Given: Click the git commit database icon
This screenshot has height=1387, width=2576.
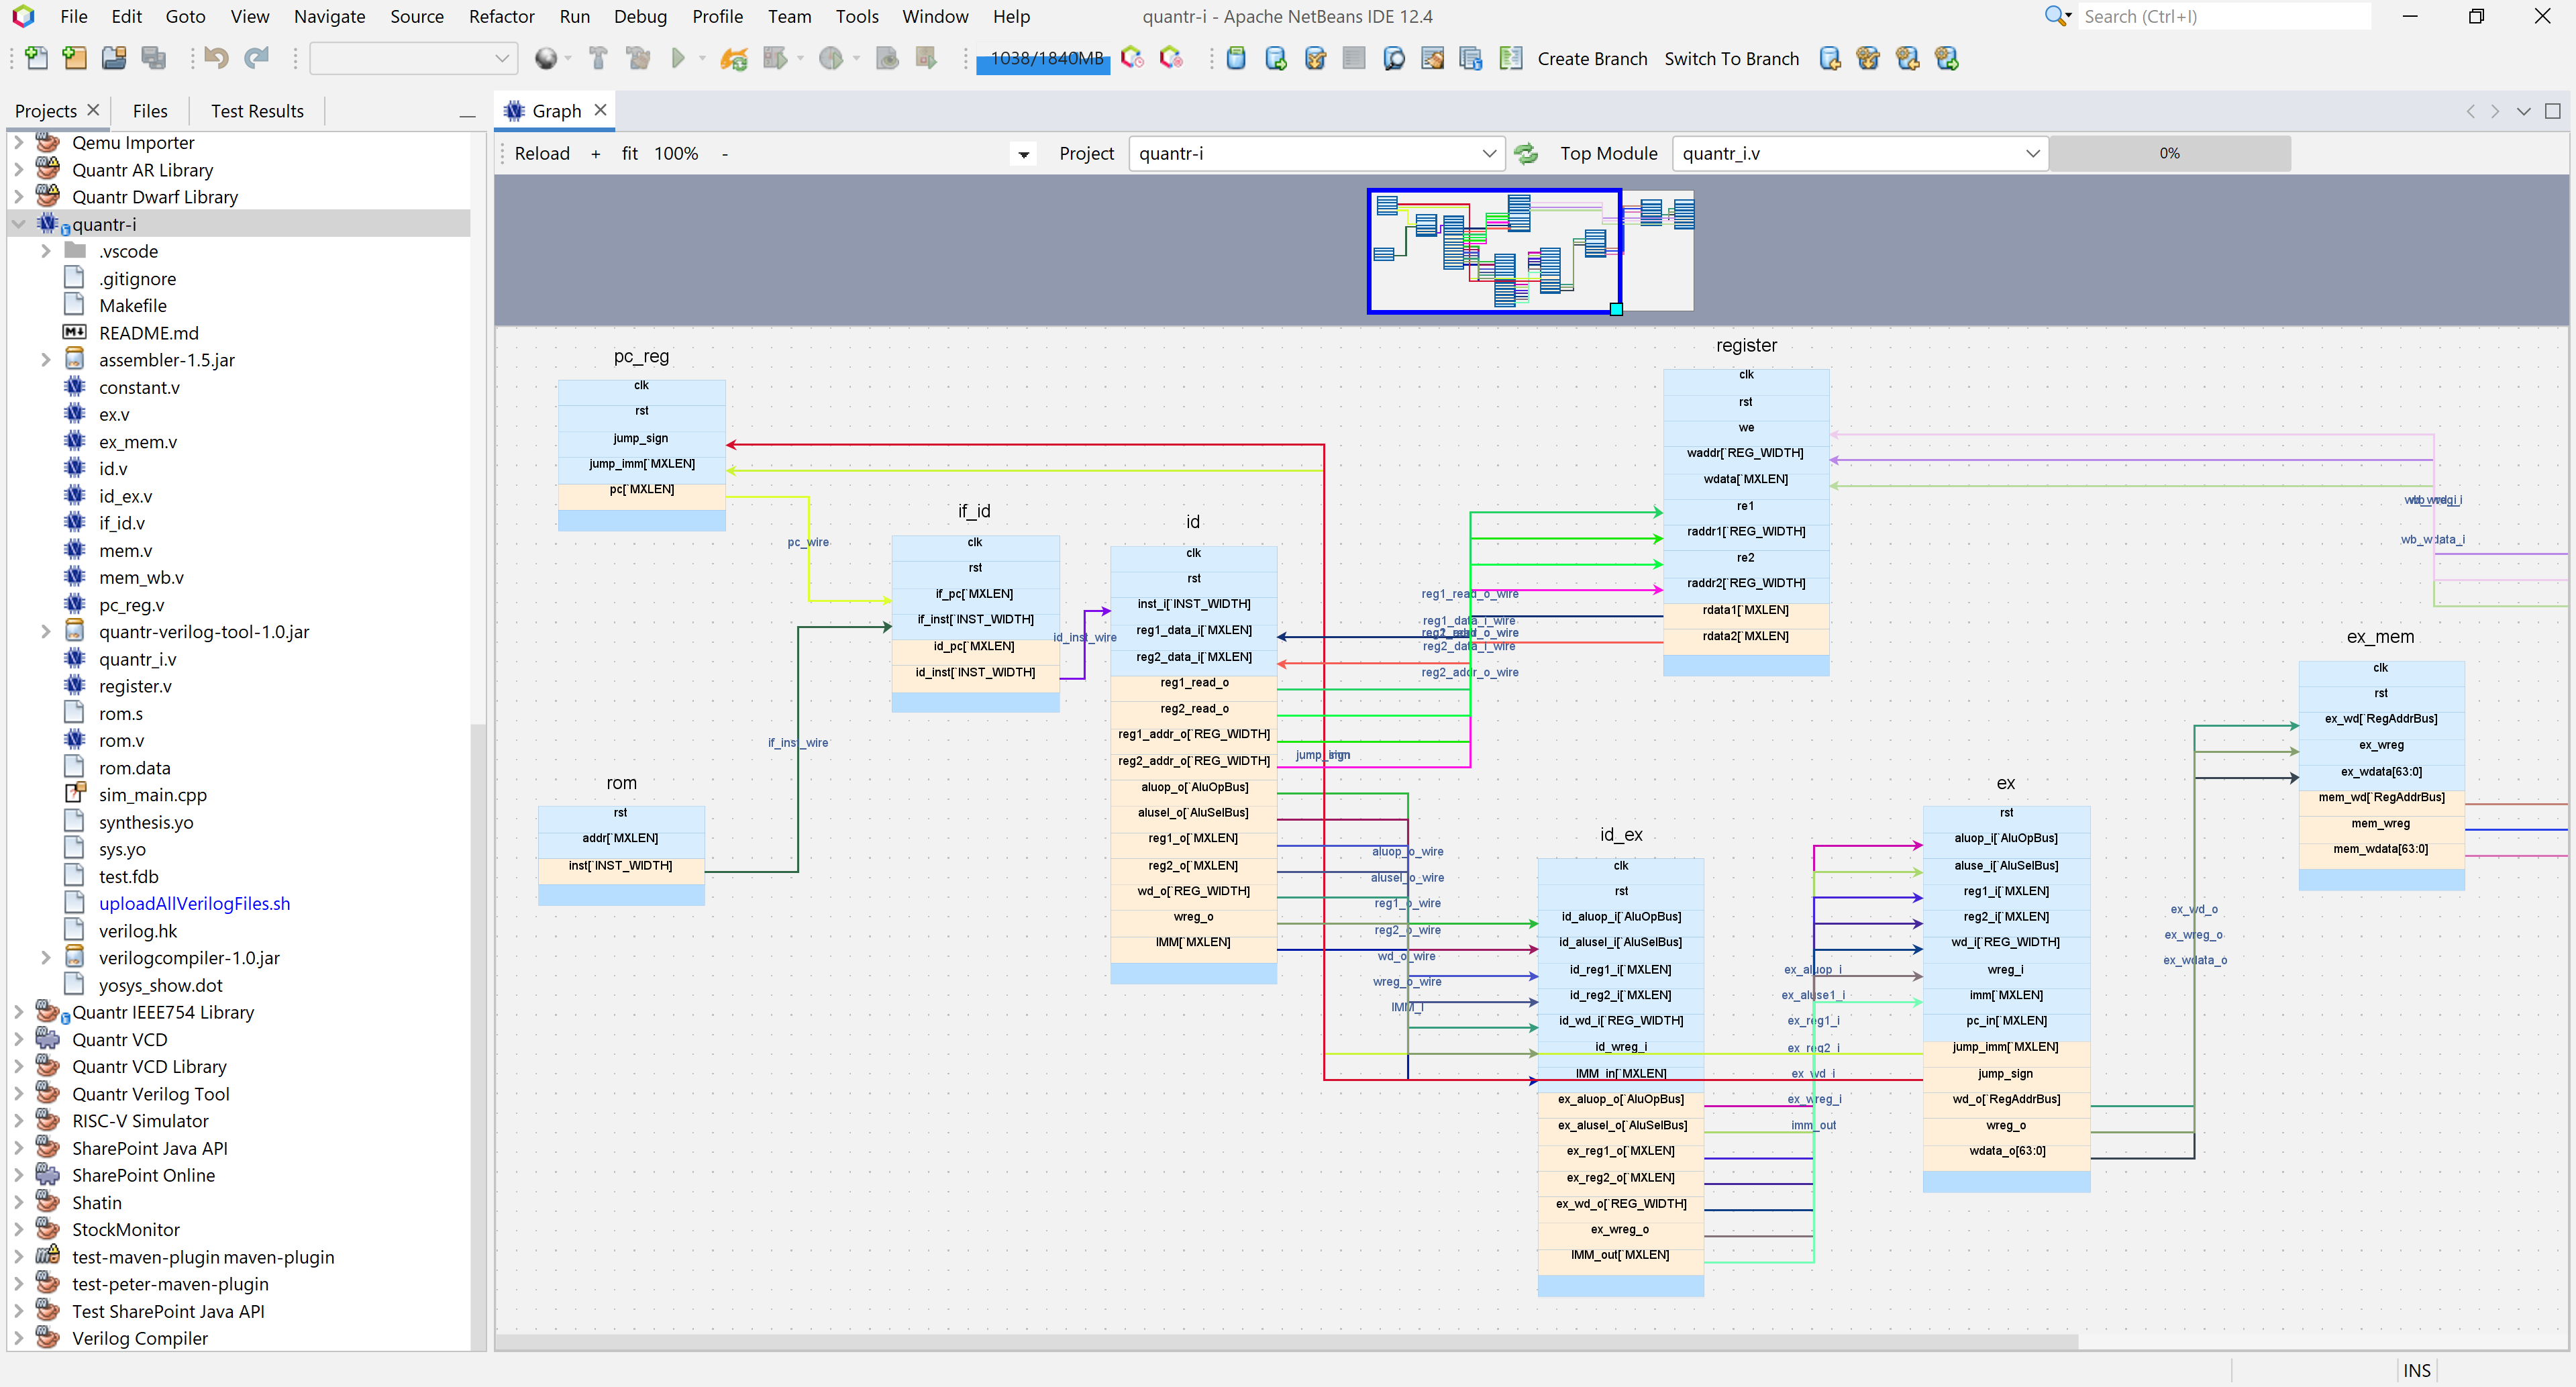Looking at the screenshot, I should (x=1236, y=58).
